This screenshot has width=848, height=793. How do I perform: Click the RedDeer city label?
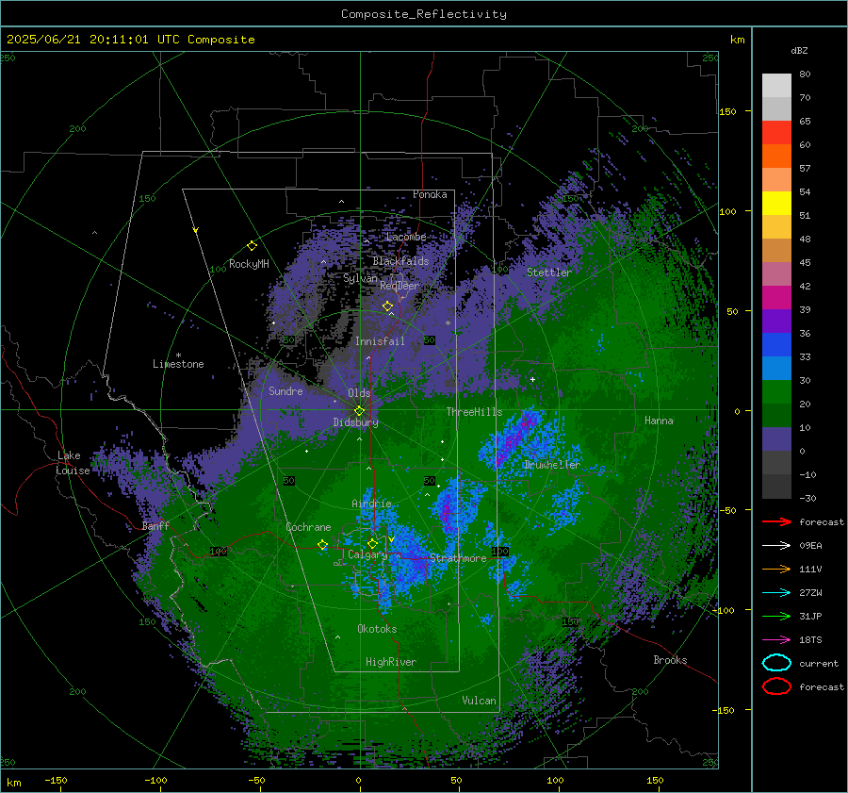(400, 286)
